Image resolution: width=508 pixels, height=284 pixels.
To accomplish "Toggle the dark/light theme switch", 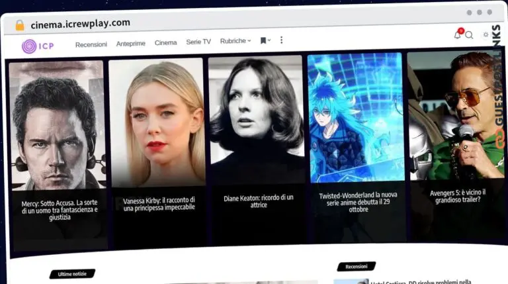I will tap(486, 34).
